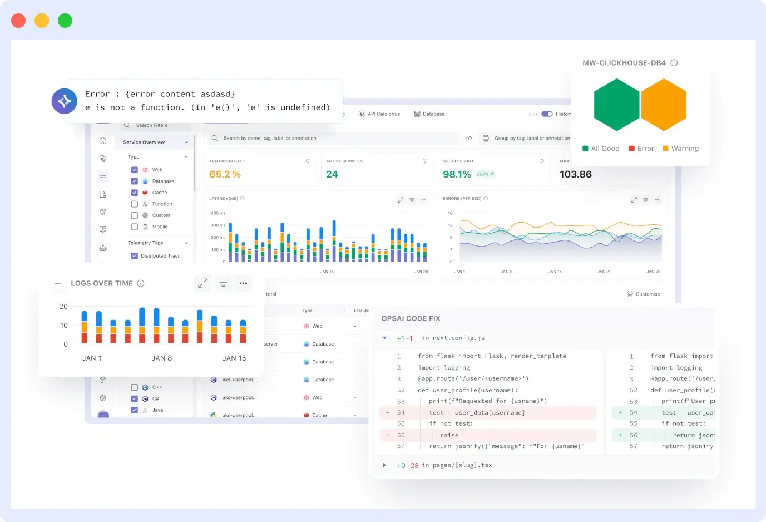Image resolution: width=766 pixels, height=522 pixels.
Task: Open notifications alert icon in the left sidebar
Action: [x=103, y=210]
